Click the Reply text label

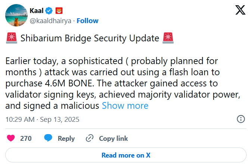click(66, 139)
